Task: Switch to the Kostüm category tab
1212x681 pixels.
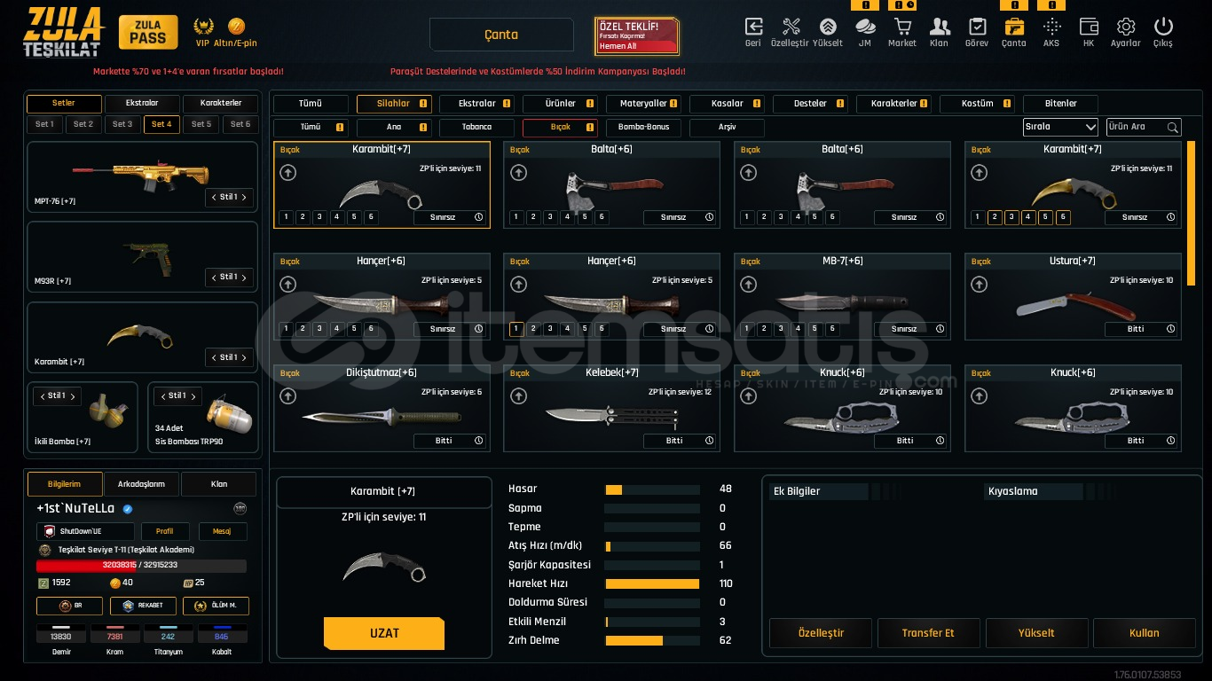Action: tap(977, 103)
